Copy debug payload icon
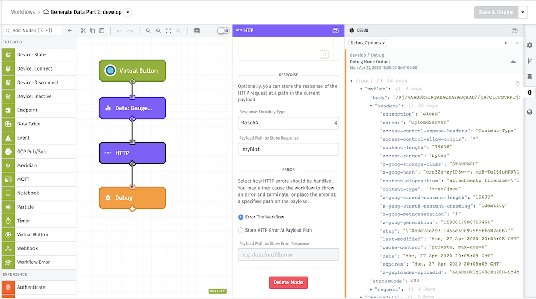This screenshot has width=536, height=299. (517, 83)
